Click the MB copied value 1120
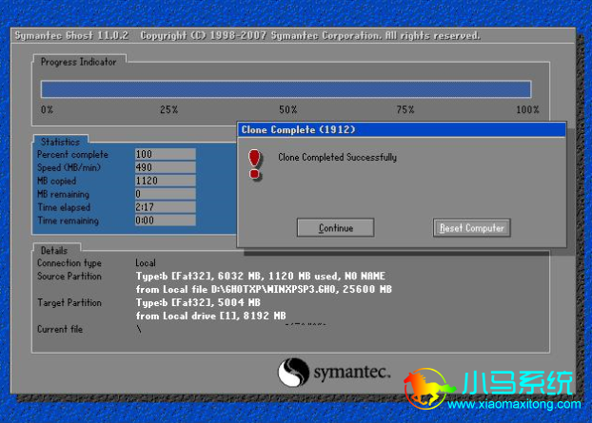The image size is (592, 423). pos(166,181)
